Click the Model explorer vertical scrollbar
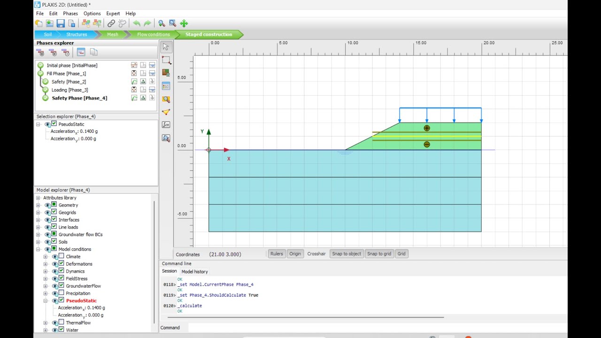Screen dimensions: 601x338 (x=154, y=263)
